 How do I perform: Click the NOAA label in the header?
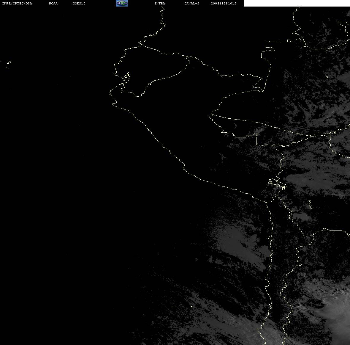click(x=53, y=3)
